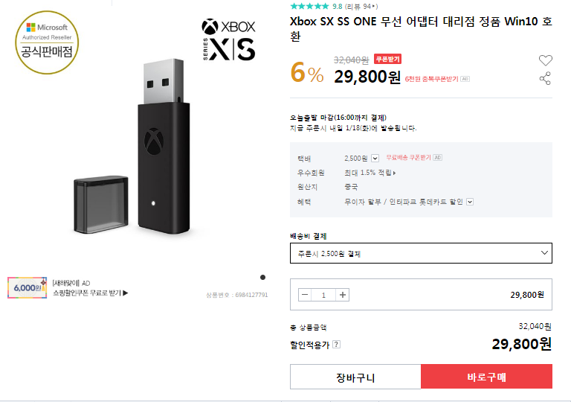Increase quantity with the plus button
The width and height of the screenshot is (571, 402).
342,295
